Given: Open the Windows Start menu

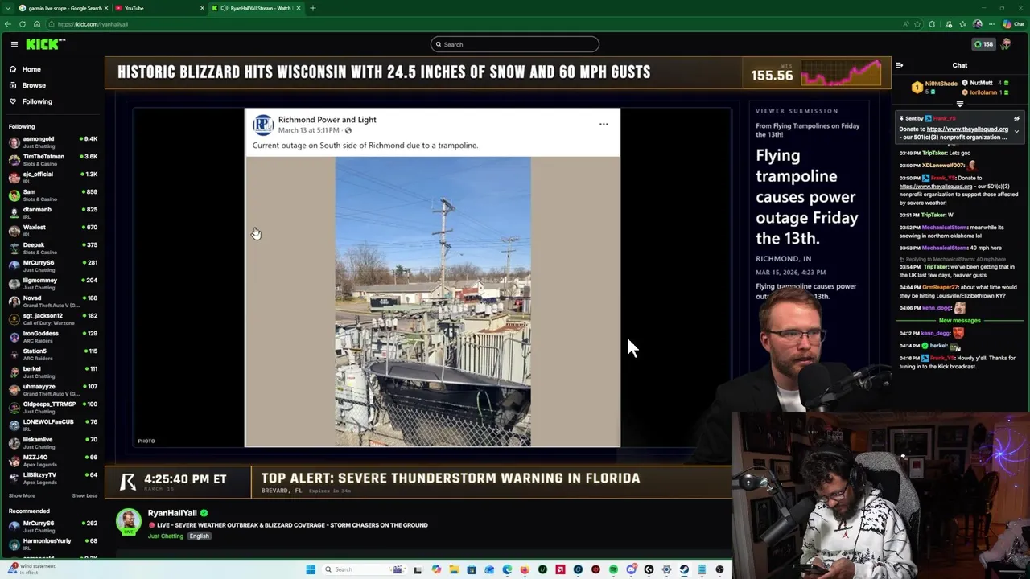Looking at the screenshot, I should click(311, 569).
